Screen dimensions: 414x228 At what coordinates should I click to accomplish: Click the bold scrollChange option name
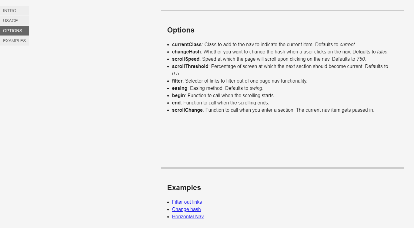click(x=187, y=110)
